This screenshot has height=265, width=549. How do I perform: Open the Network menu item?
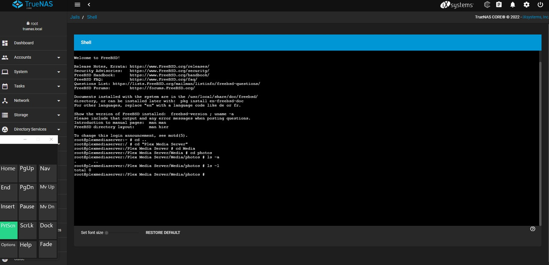click(x=33, y=100)
